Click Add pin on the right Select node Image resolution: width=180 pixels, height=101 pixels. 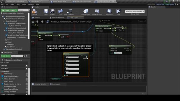pos(128,50)
